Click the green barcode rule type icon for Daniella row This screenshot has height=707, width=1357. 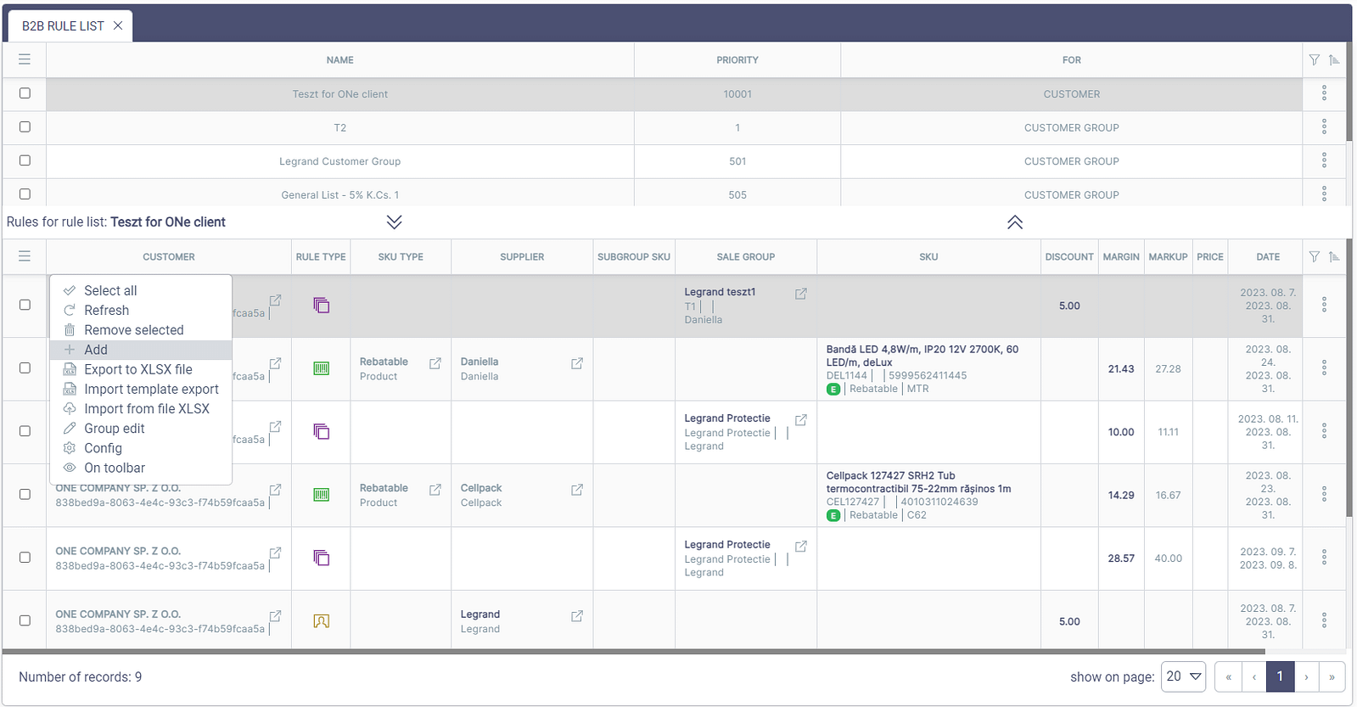321,368
